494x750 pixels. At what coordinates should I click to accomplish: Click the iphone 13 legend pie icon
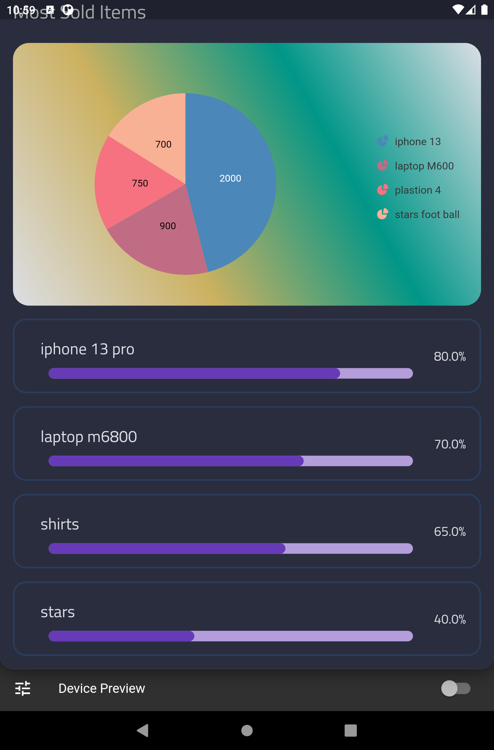[x=383, y=141]
